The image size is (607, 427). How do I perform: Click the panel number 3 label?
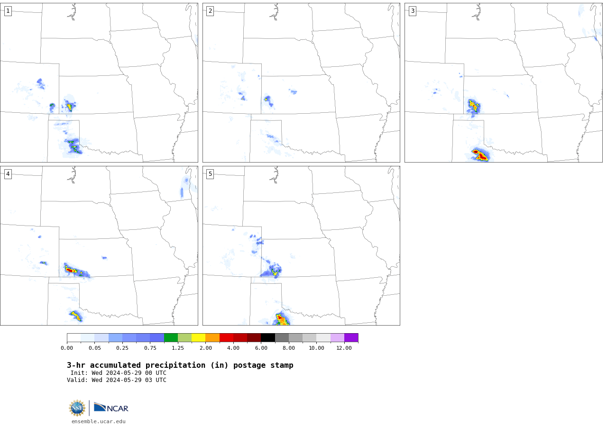[412, 11]
